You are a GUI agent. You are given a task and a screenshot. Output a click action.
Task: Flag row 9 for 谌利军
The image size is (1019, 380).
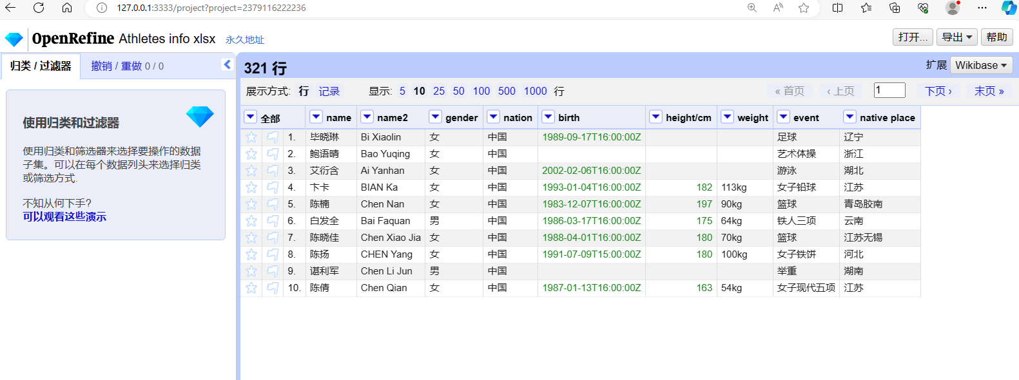(x=273, y=271)
